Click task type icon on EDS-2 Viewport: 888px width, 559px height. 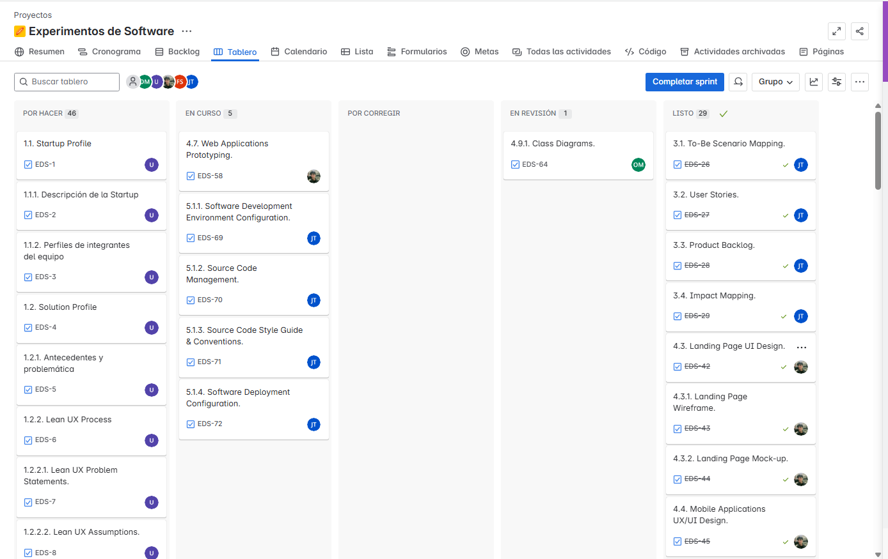[28, 215]
